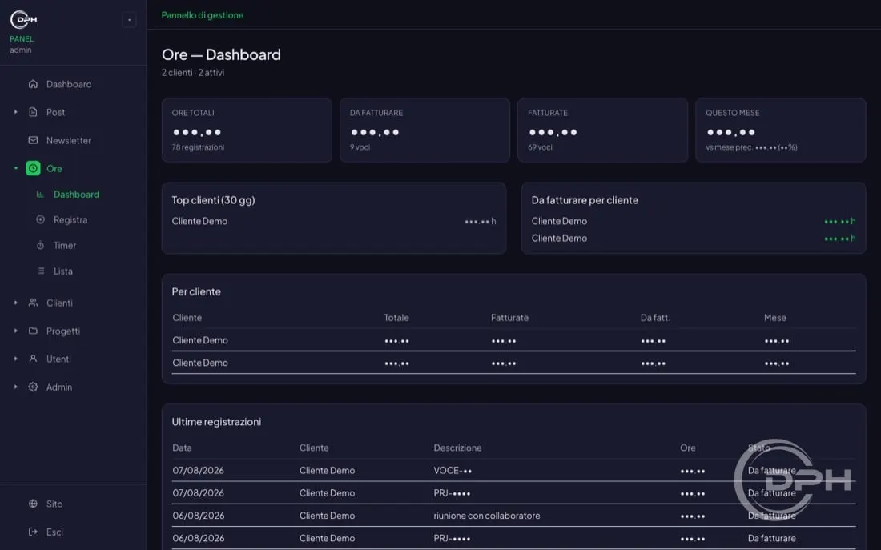
Task: Click the 78 registrazioni text
Action: 198,147
